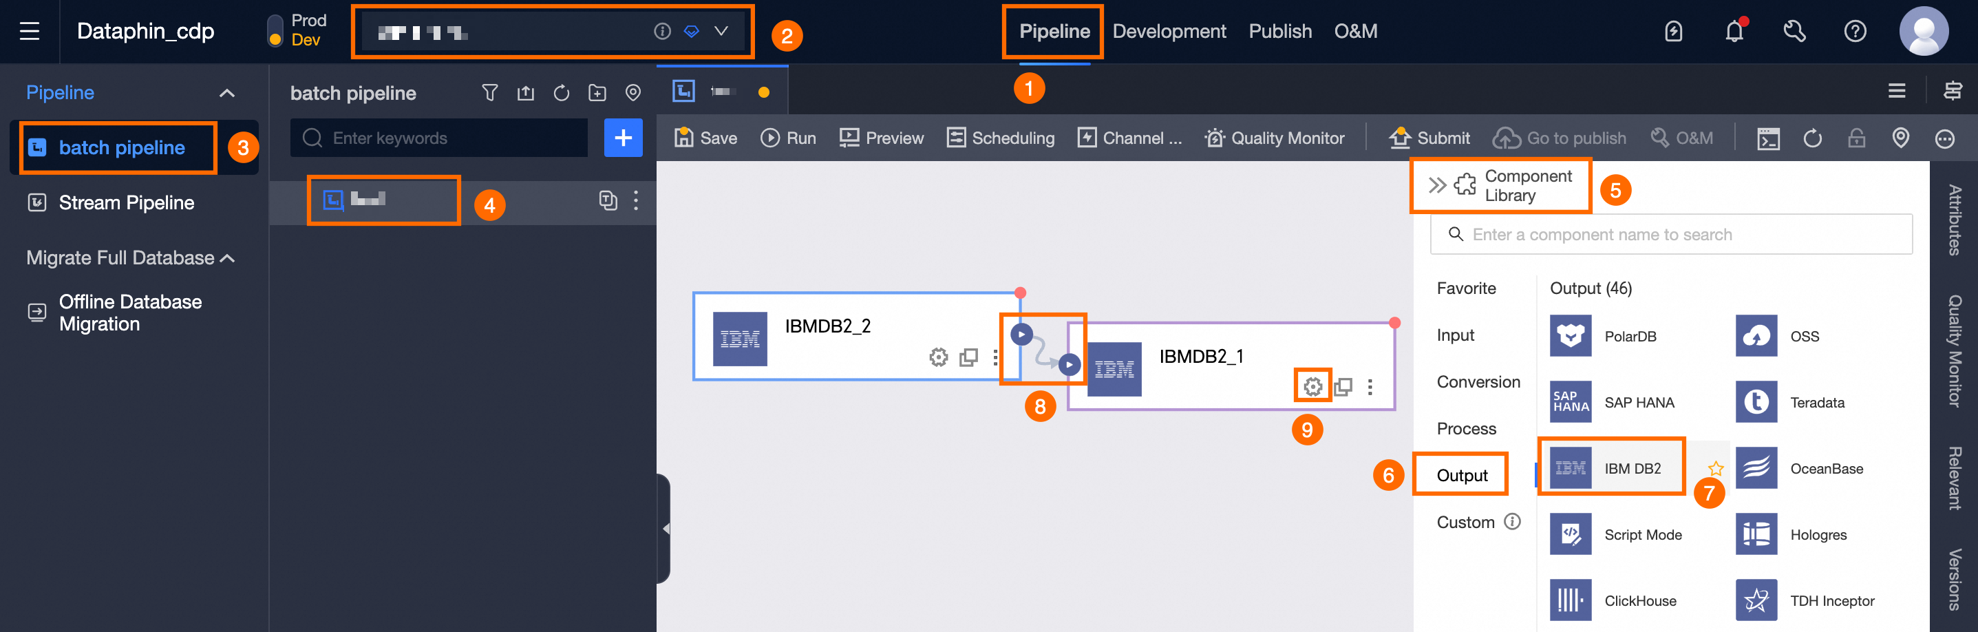This screenshot has height=632, width=1978.
Task: Switch to the Publish top tab
Action: [x=1280, y=32]
